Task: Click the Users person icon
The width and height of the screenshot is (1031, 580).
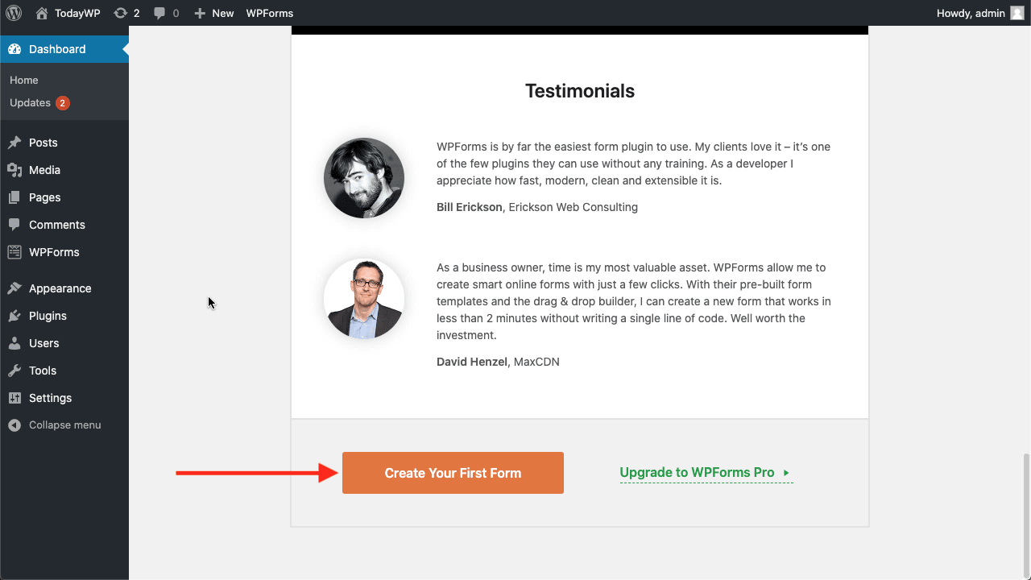Action: (x=14, y=343)
